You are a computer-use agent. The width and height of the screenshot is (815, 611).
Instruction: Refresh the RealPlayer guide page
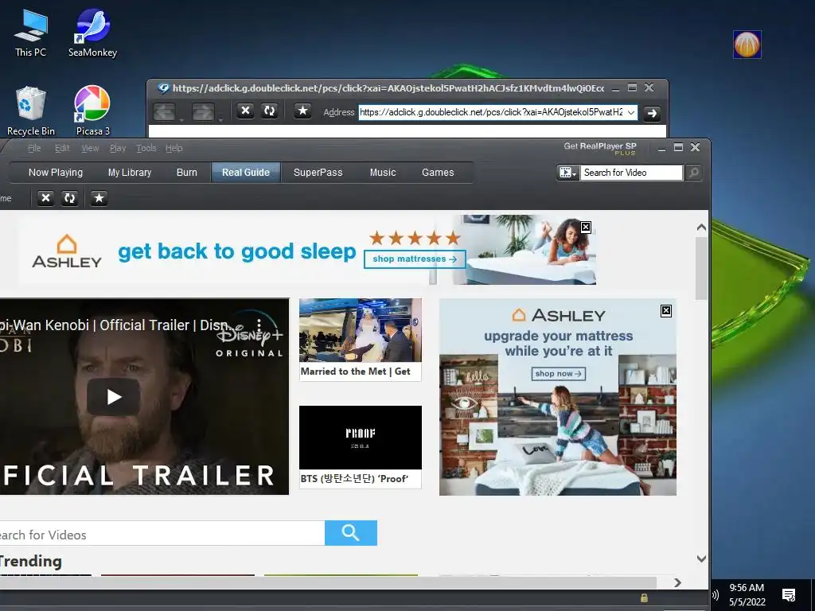pyautogui.click(x=70, y=198)
